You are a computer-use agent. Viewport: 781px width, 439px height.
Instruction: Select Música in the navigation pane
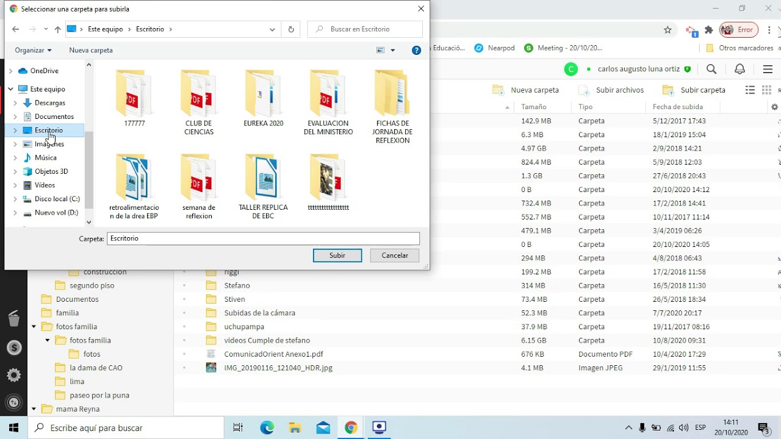[45, 158]
